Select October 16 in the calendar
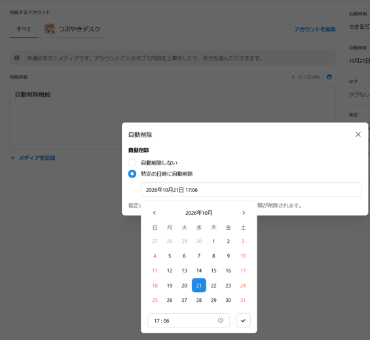The image size is (370, 340). [x=228, y=271]
